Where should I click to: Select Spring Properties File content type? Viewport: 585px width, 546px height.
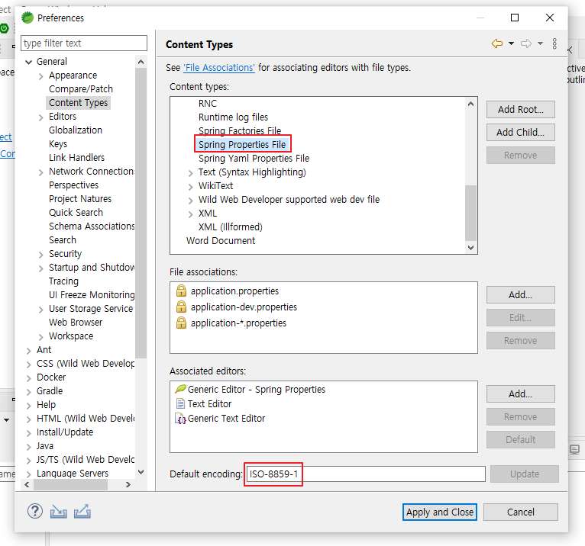(242, 145)
